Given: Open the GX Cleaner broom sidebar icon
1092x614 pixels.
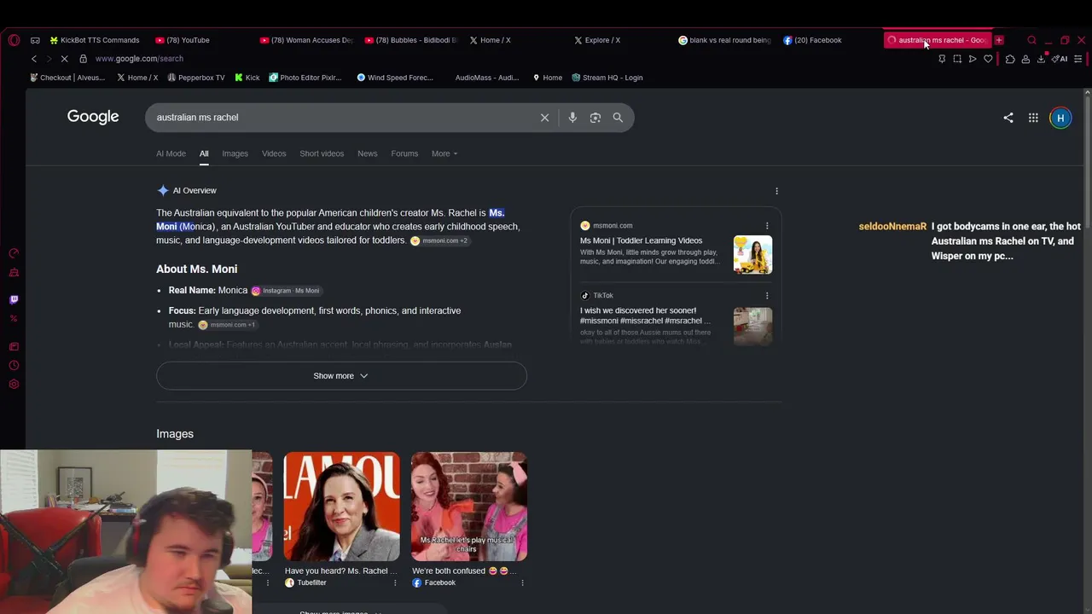Looking at the screenshot, I should (14, 273).
